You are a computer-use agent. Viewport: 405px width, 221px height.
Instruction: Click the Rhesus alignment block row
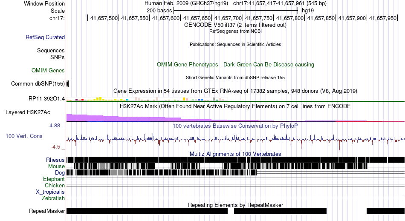[235, 160]
